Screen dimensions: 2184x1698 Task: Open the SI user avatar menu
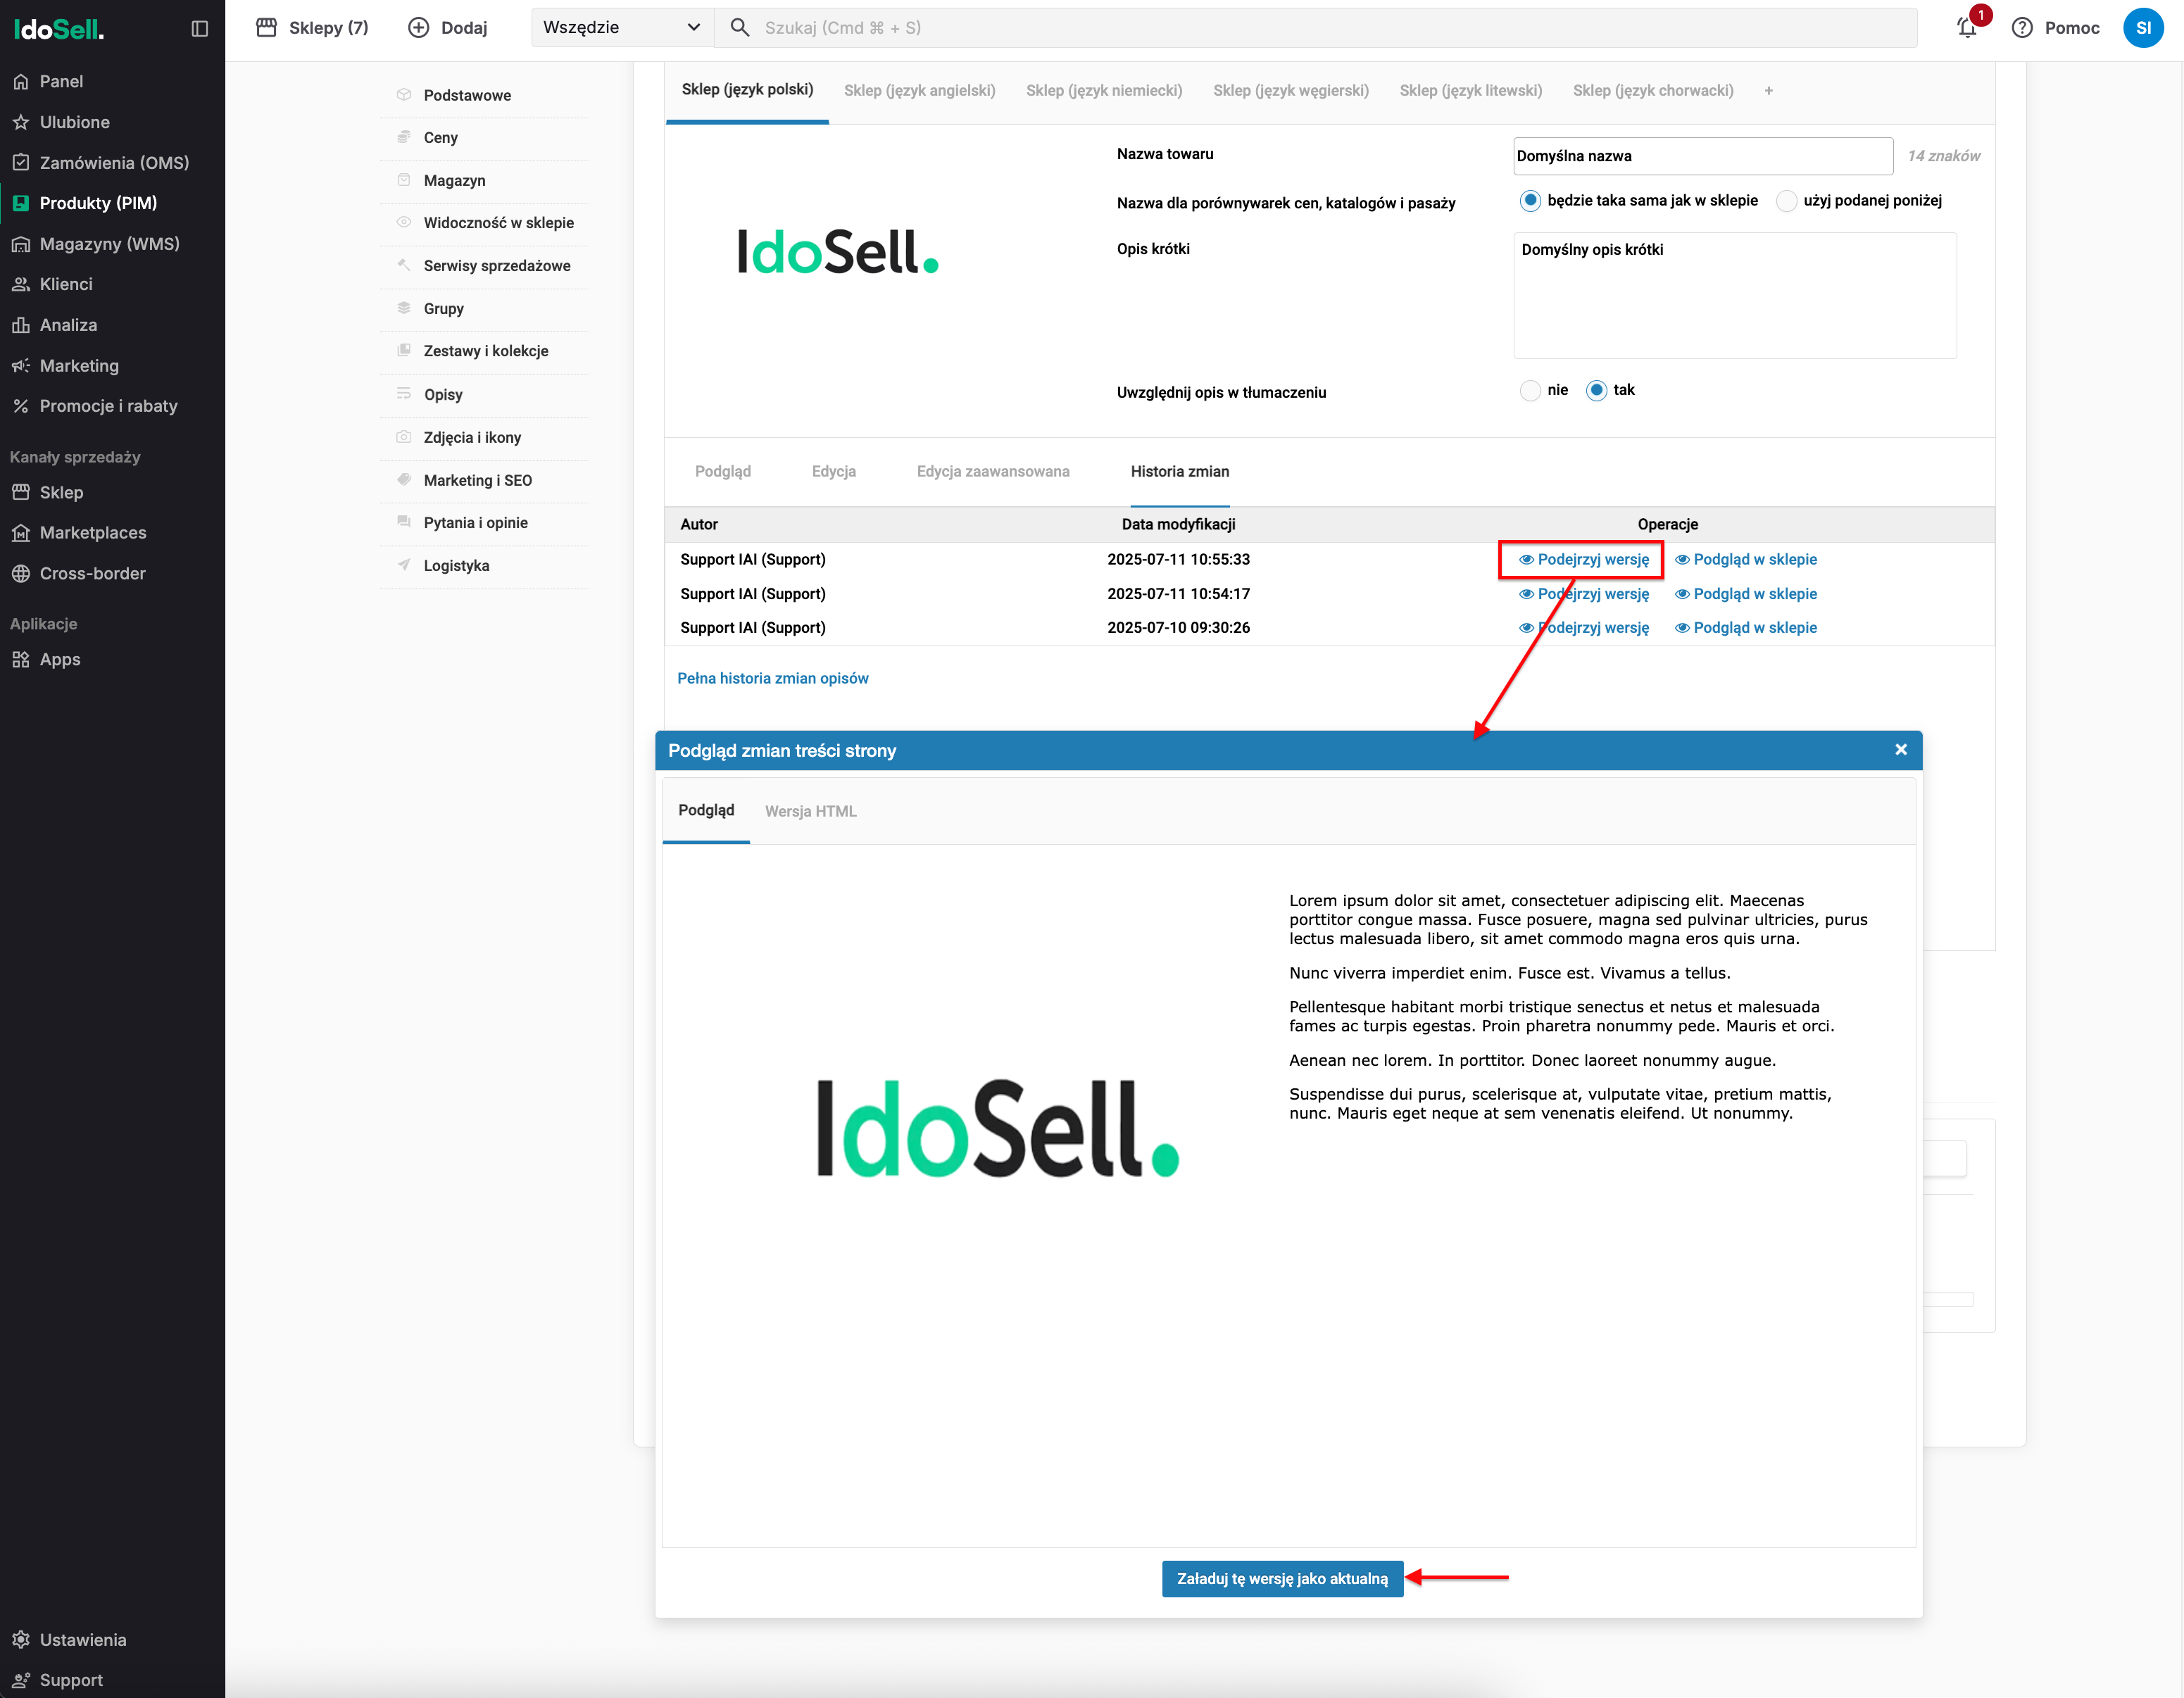(x=2143, y=28)
